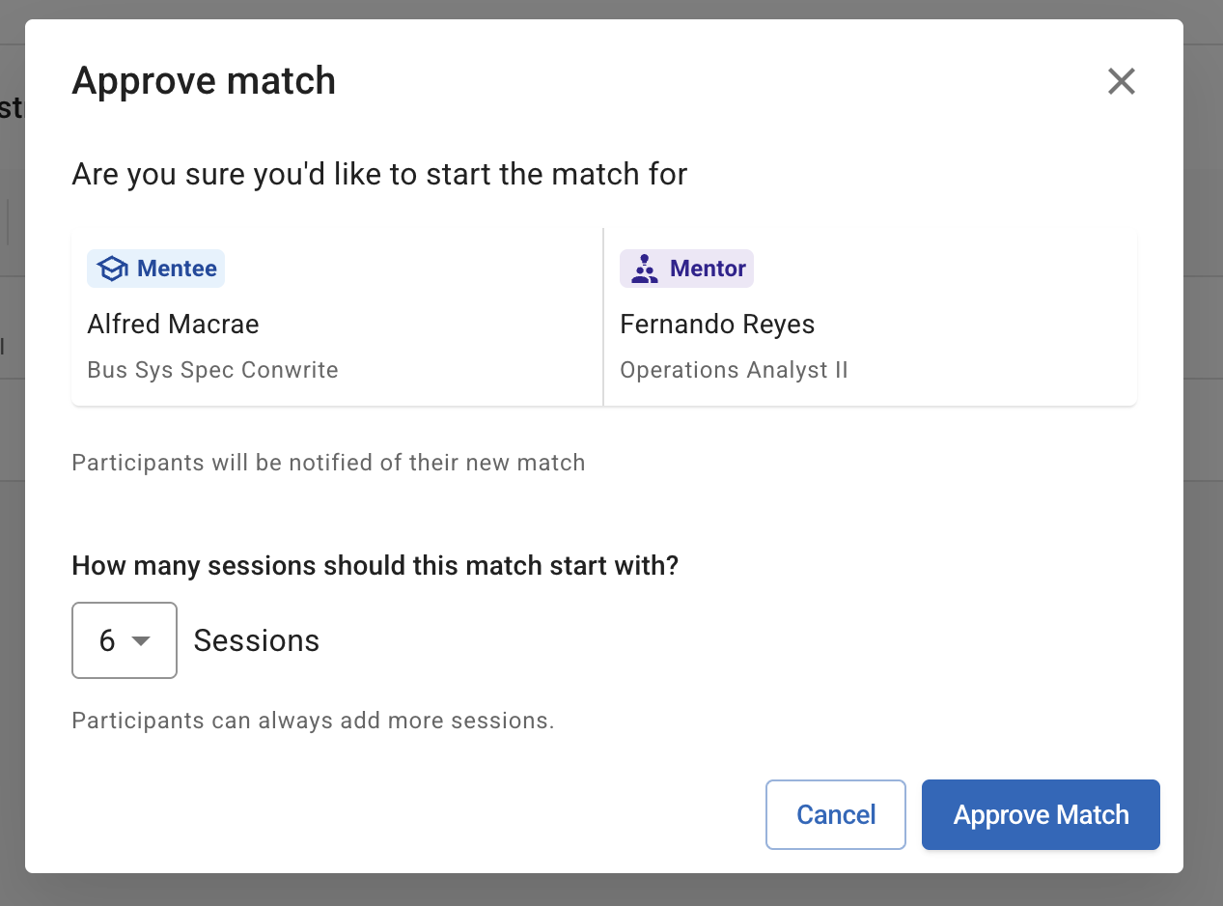Select mentee name Alfred Macrae
The height and width of the screenshot is (906, 1223).
pyautogui.click(x=173, y=324)
